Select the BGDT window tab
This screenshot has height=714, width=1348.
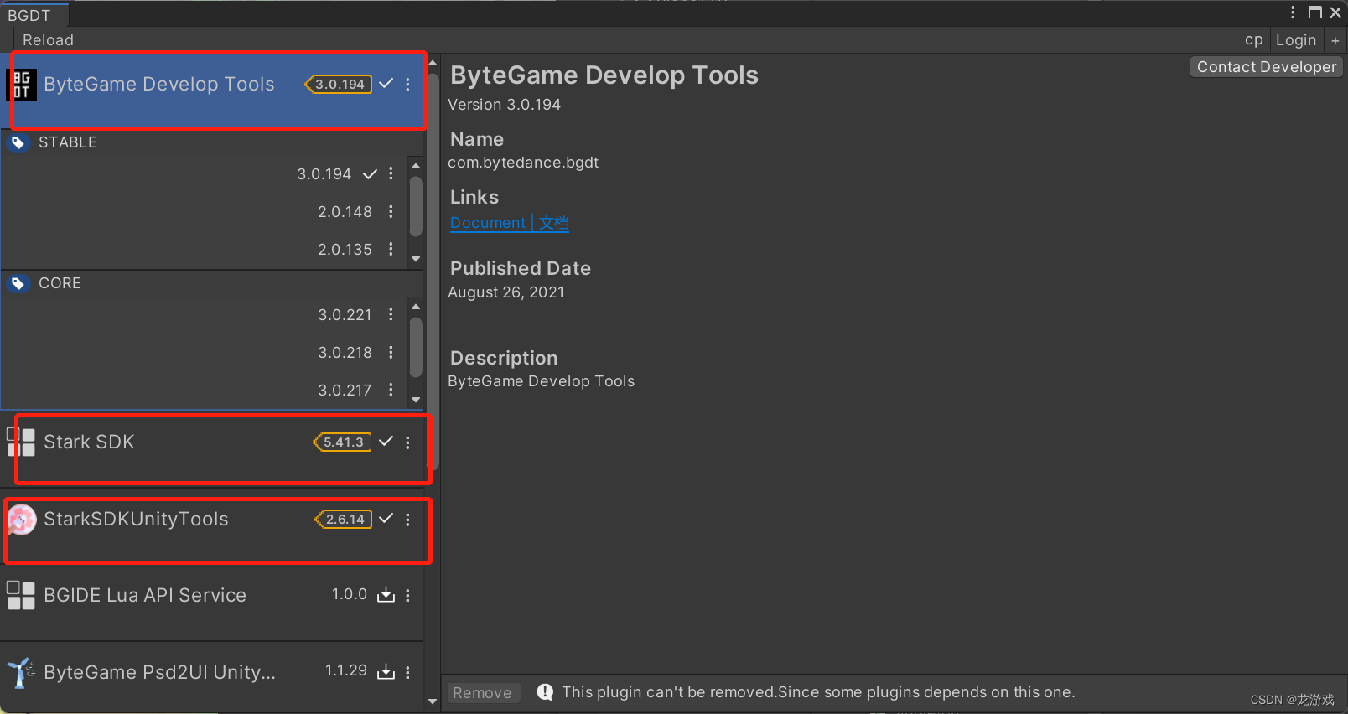point(34,15)
